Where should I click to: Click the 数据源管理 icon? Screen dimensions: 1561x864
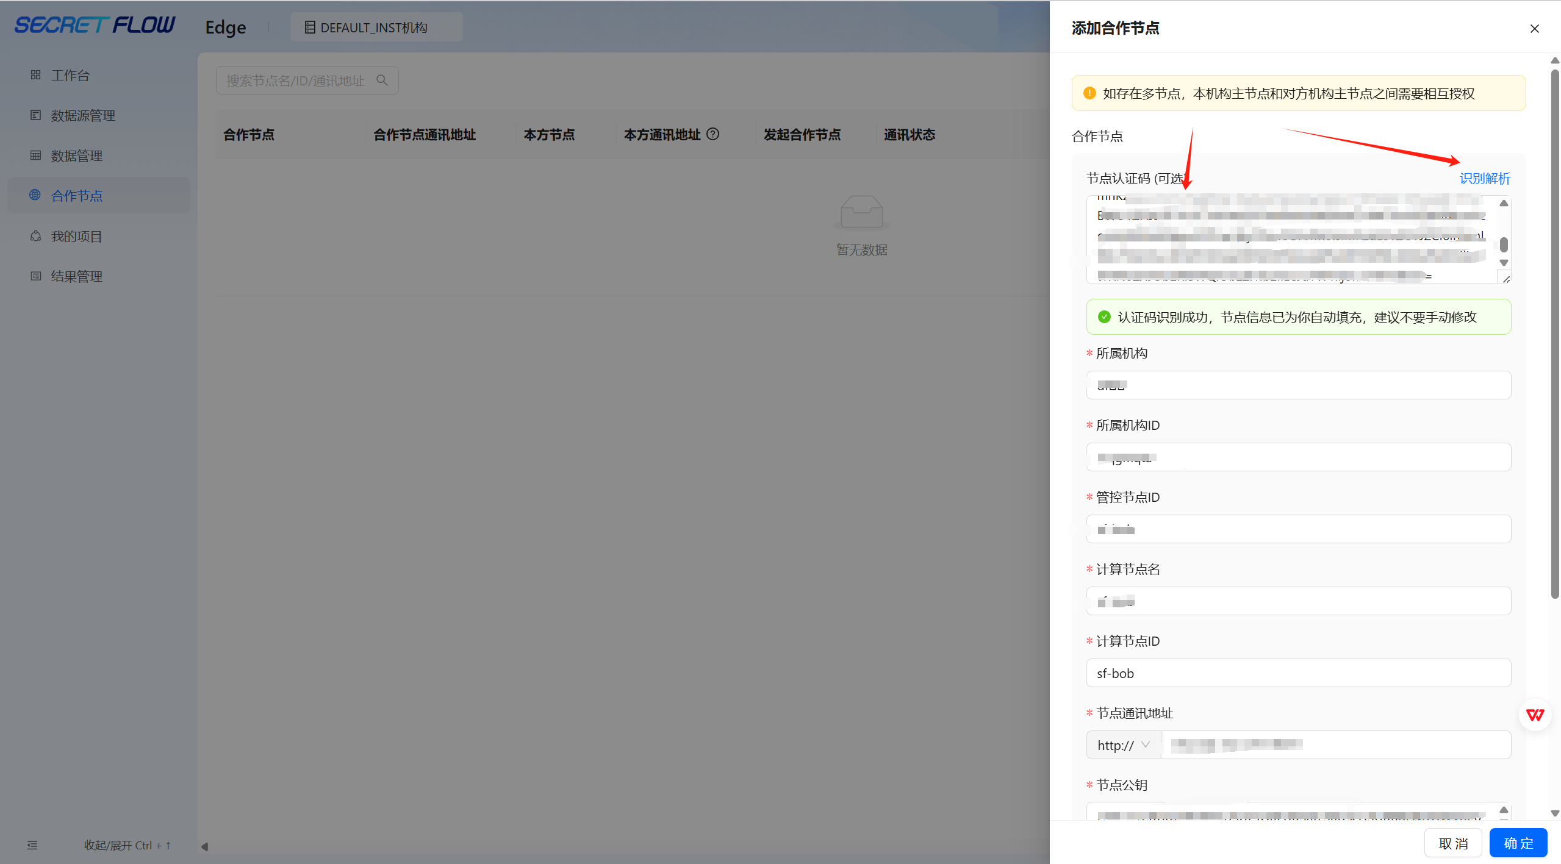[35, 115]
